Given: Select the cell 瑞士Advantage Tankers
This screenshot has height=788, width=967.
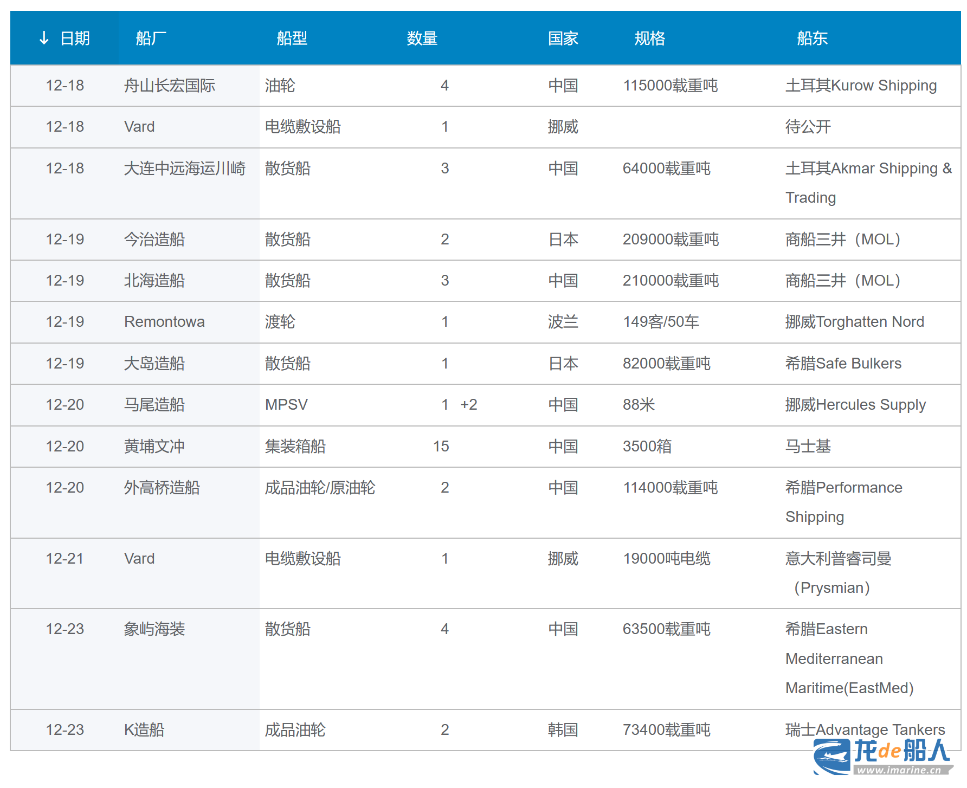Looking at the screenshot, I should [866, 730].
